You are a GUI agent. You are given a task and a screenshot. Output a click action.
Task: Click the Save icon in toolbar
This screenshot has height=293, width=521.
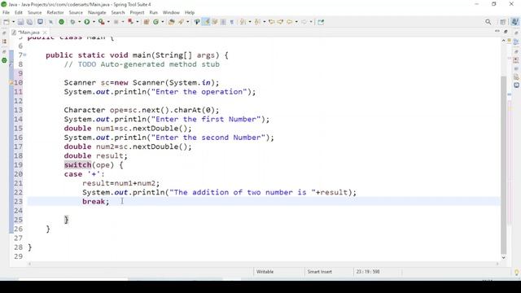[x=20, y=22]
